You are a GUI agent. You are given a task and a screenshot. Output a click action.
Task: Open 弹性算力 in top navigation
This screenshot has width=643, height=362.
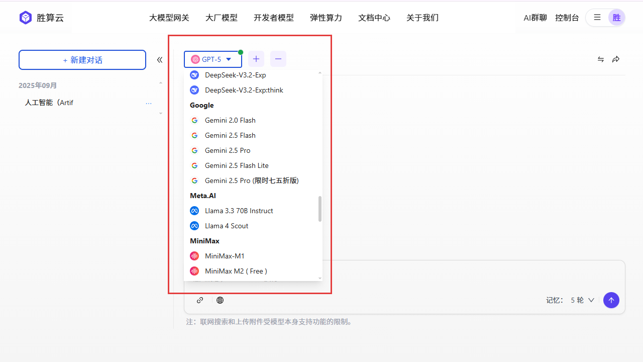[326, 18]
